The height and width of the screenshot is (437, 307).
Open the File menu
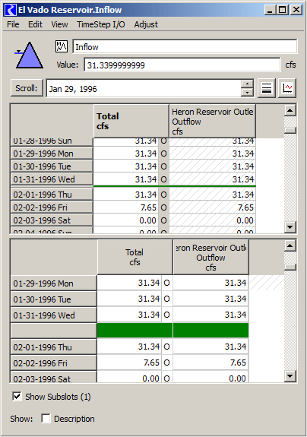coord(13,24)
